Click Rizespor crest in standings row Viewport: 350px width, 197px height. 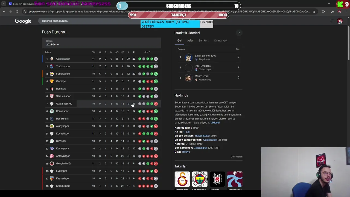(x=52, y=141)
